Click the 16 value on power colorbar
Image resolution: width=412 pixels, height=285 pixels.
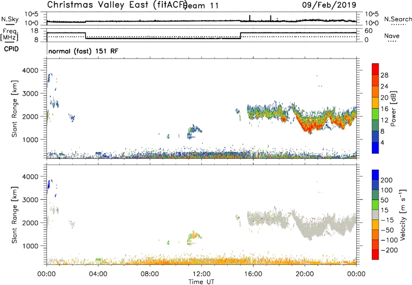coord(384,109)
